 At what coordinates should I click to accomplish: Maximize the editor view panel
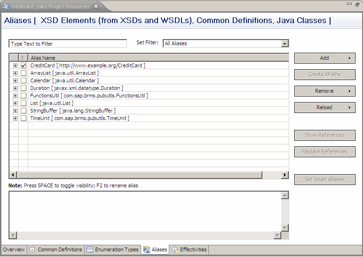[357, 4]
